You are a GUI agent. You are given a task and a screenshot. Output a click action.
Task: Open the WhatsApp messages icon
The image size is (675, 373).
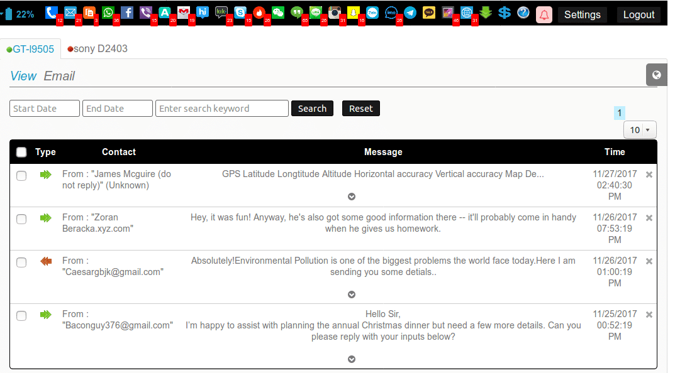tap(108, 13)
